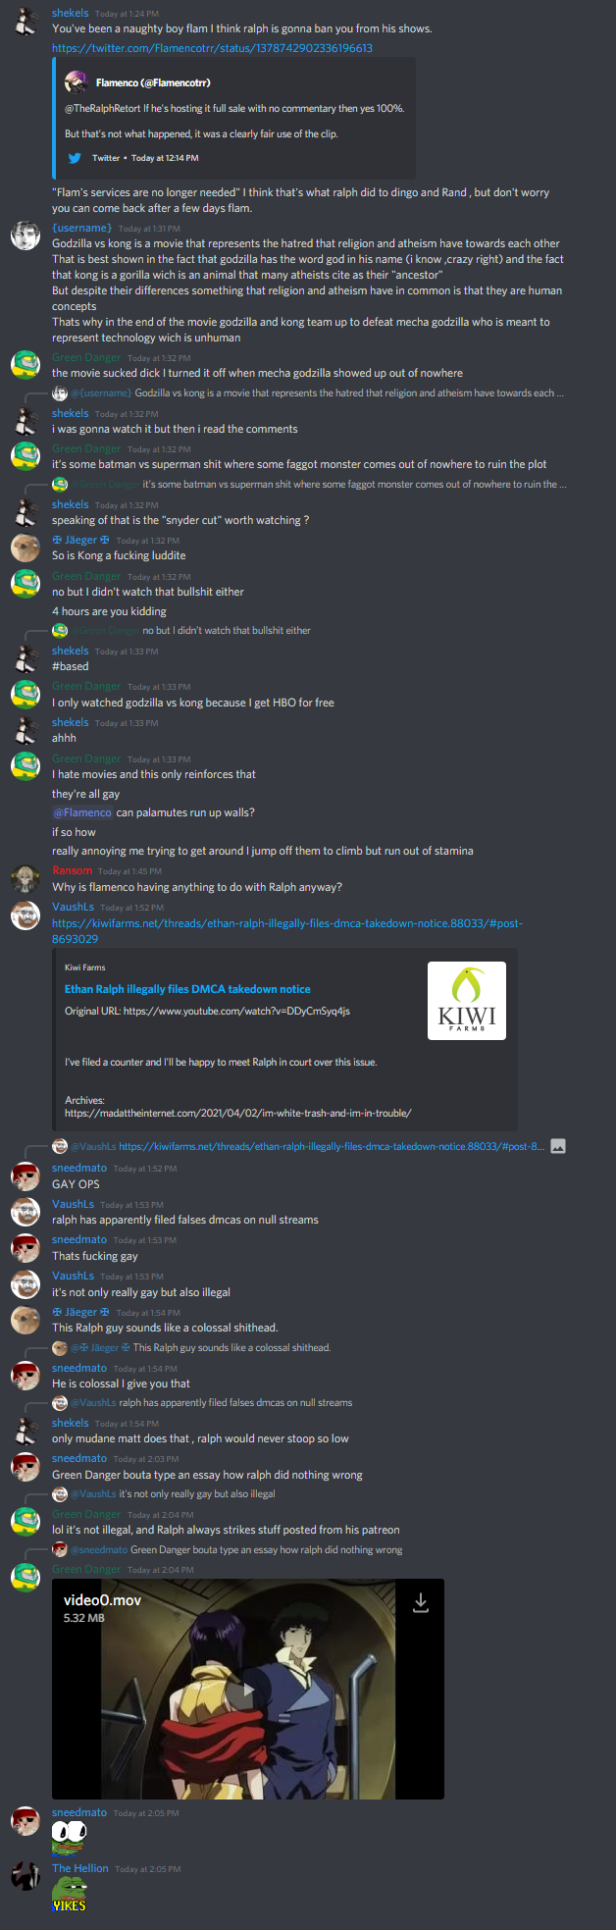
Task: Open the Kiwi Farms logo thumbnail
Action: pyautogui.click(x=467, y=1001)
